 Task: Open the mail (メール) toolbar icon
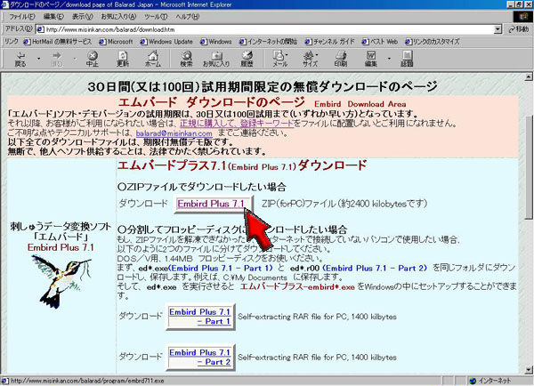click(x=280, y=59)
